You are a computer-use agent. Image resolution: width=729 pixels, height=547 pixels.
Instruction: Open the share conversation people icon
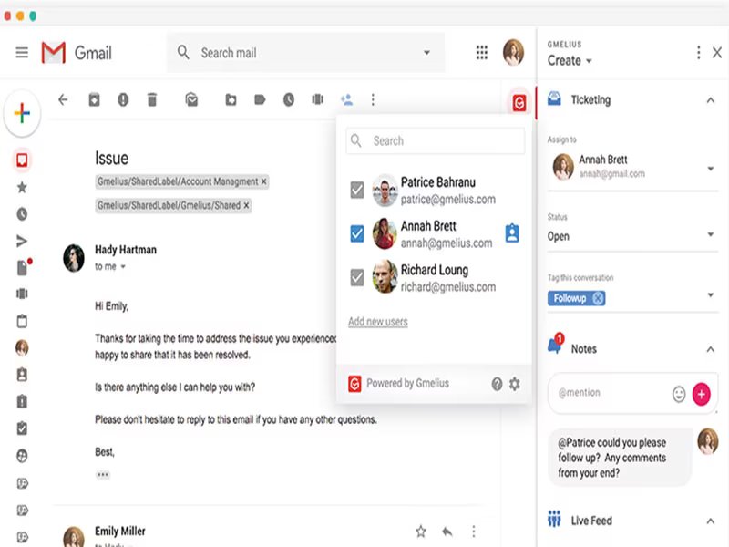pos(347,99)
